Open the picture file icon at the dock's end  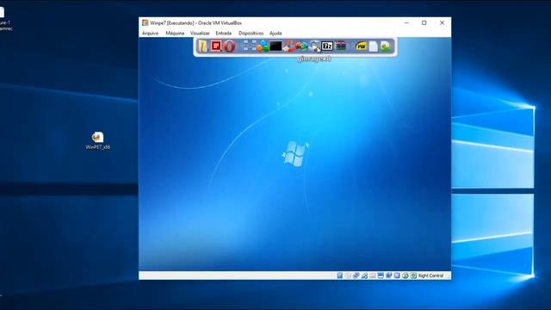[386, 46]
